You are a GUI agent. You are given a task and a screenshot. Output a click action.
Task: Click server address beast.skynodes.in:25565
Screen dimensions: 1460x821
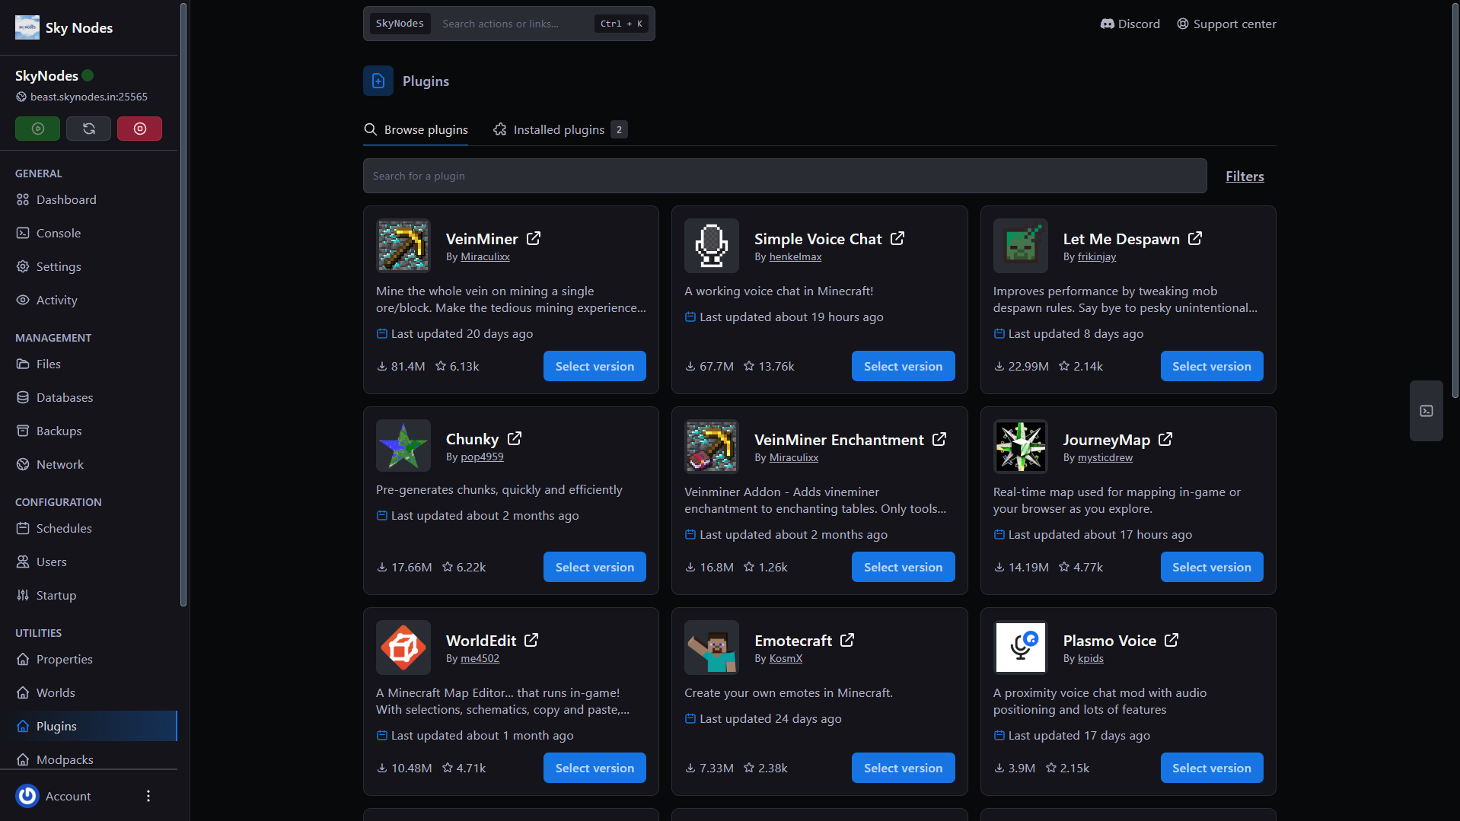pos(89,97)
